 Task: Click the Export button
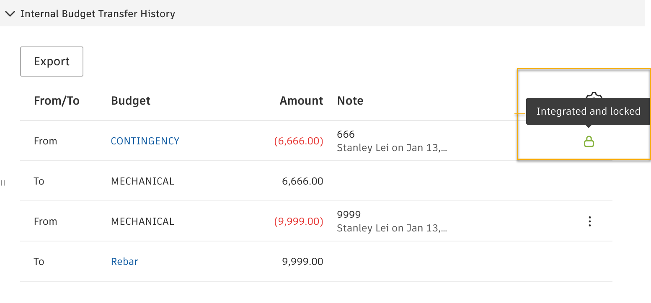(52, 61)
